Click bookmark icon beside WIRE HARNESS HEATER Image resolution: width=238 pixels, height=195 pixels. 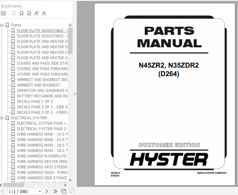click(x=13, y=162)
